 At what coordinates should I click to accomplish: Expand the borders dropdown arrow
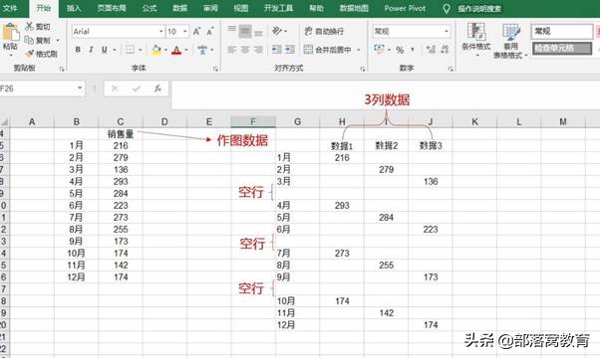141,50
